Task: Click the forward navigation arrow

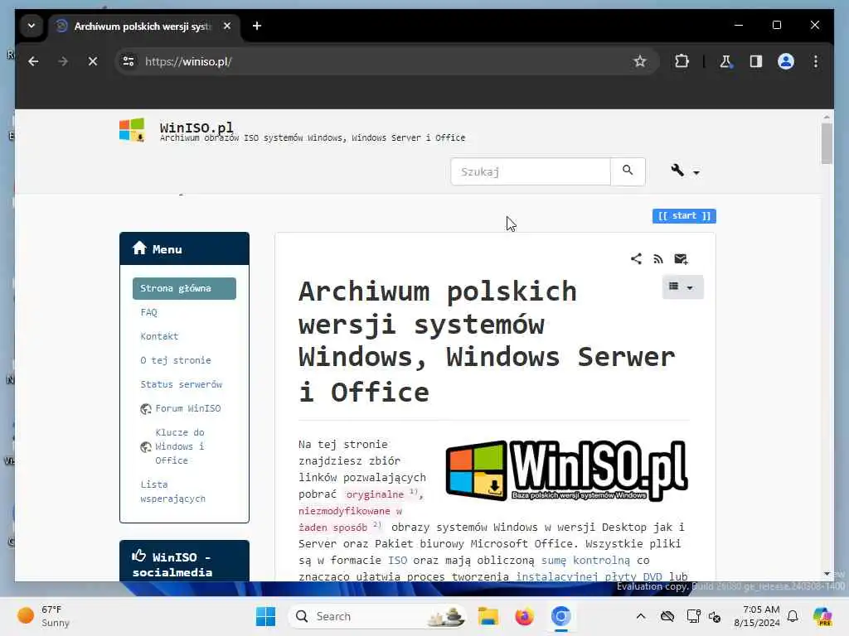Action: pyautogui.click(x=63, y=61)
